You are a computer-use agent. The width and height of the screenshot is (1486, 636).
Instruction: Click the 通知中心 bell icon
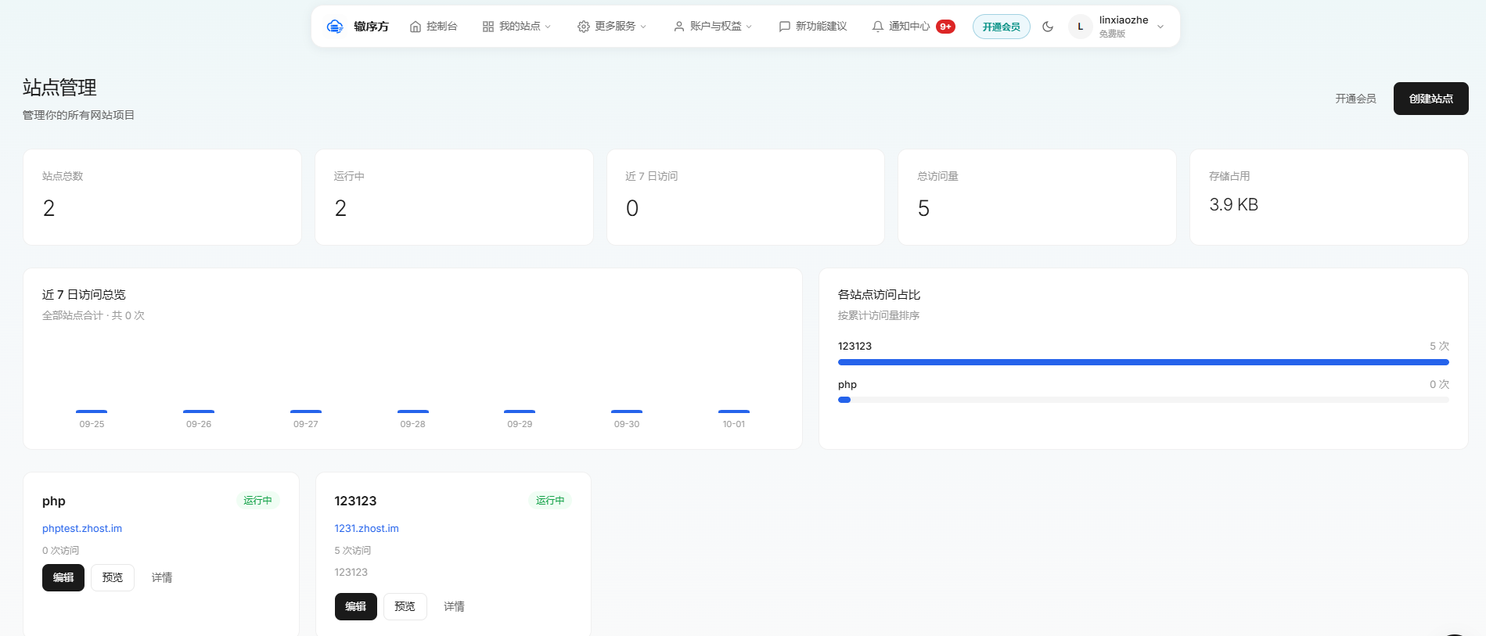click(878, 27)
